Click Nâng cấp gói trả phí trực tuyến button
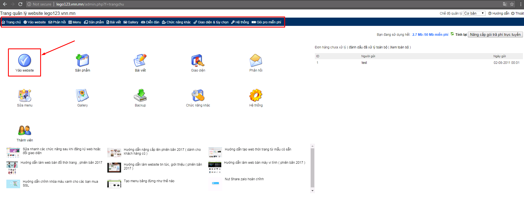The image size is (524, 205). pyautogui.click(x=495, y=34)
